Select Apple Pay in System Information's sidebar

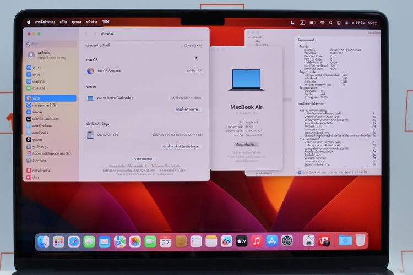(261, 45)
